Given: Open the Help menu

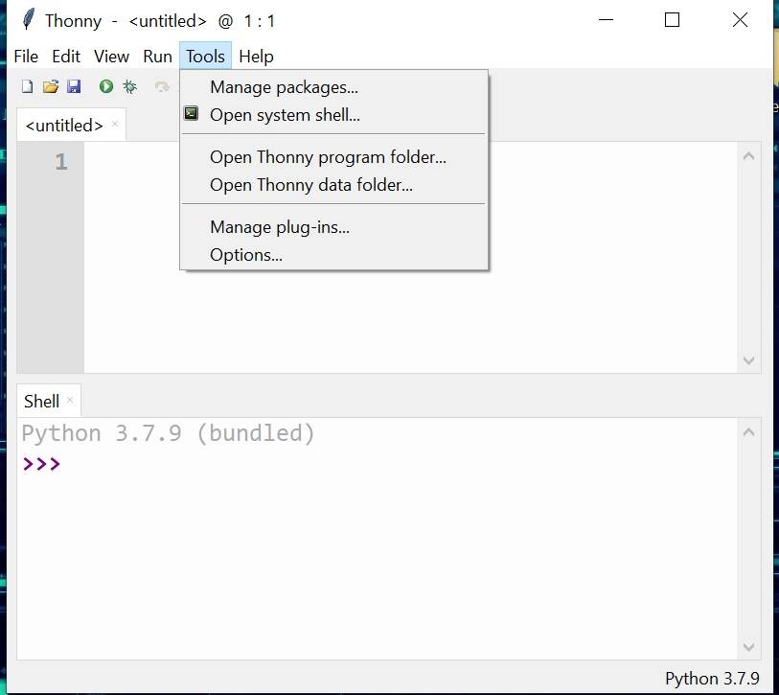Looking at the screenshot, I should pyautogui.click(x=256, y=57).
